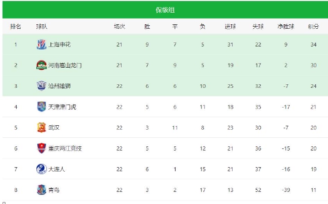Click the 场次 column header
328x204 pixels.
120,26
